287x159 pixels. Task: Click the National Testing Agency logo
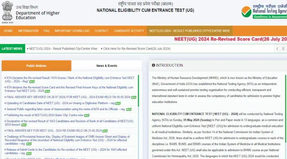point(264,12)
